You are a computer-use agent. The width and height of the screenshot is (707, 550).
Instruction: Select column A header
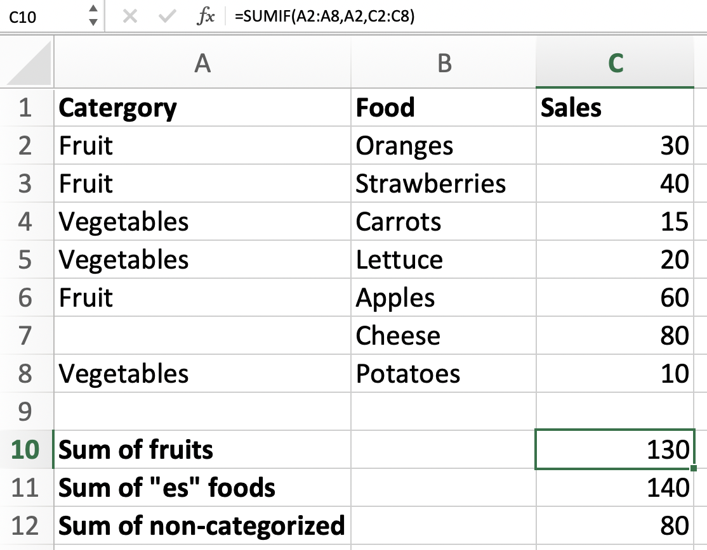pyautogui.click(x=202, y=63)
